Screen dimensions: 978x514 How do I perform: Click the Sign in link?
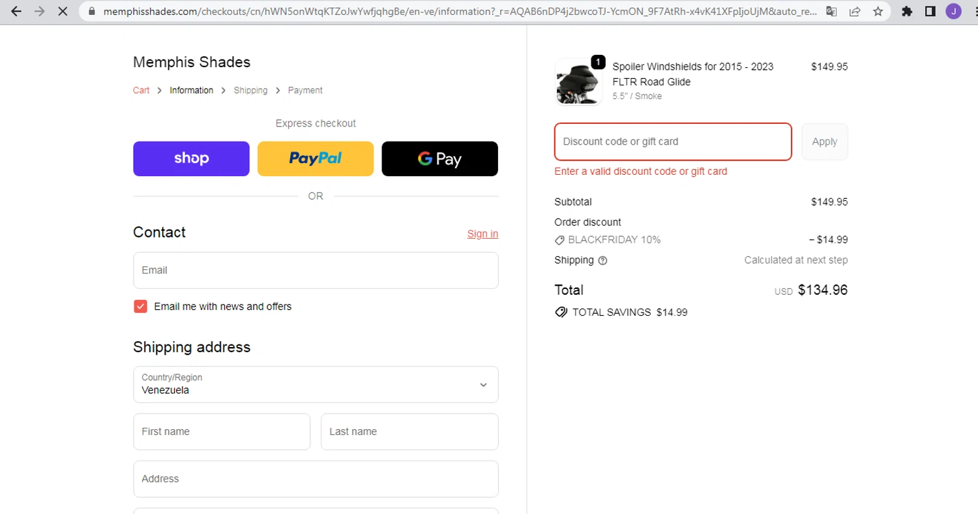coord(482,234)
